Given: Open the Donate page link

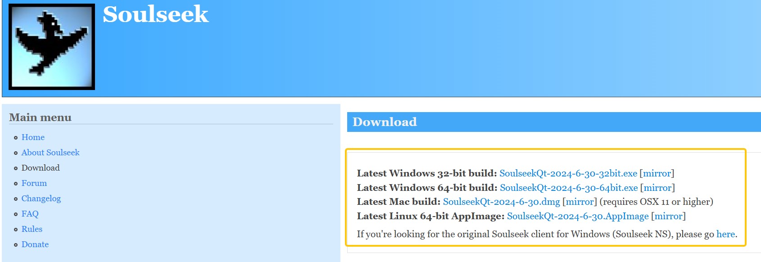Looking at the screenshot, I should (x=35, y=244).
